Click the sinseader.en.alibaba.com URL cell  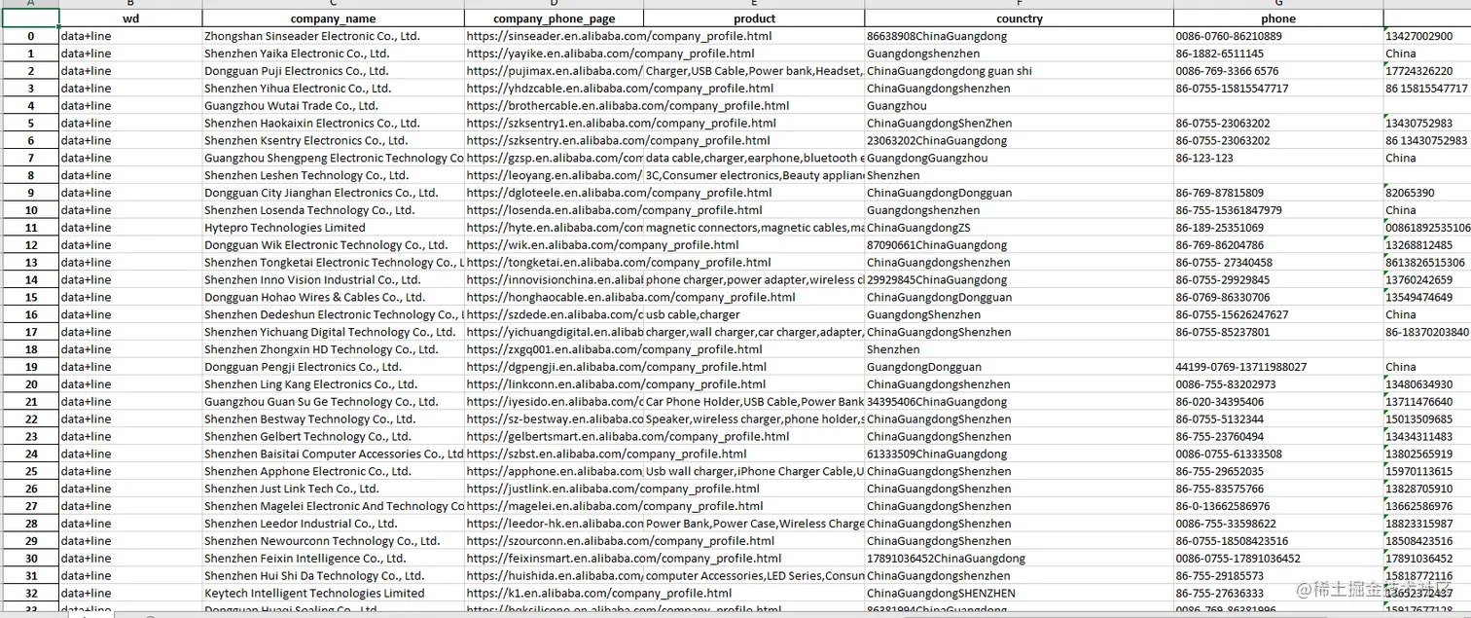554,36
